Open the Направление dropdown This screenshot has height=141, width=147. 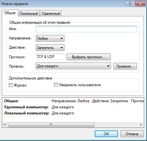tap(50, 38)
